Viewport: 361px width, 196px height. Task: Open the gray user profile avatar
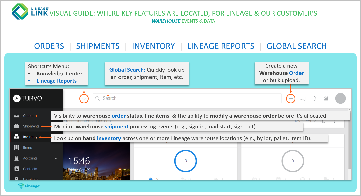point(340,99)
